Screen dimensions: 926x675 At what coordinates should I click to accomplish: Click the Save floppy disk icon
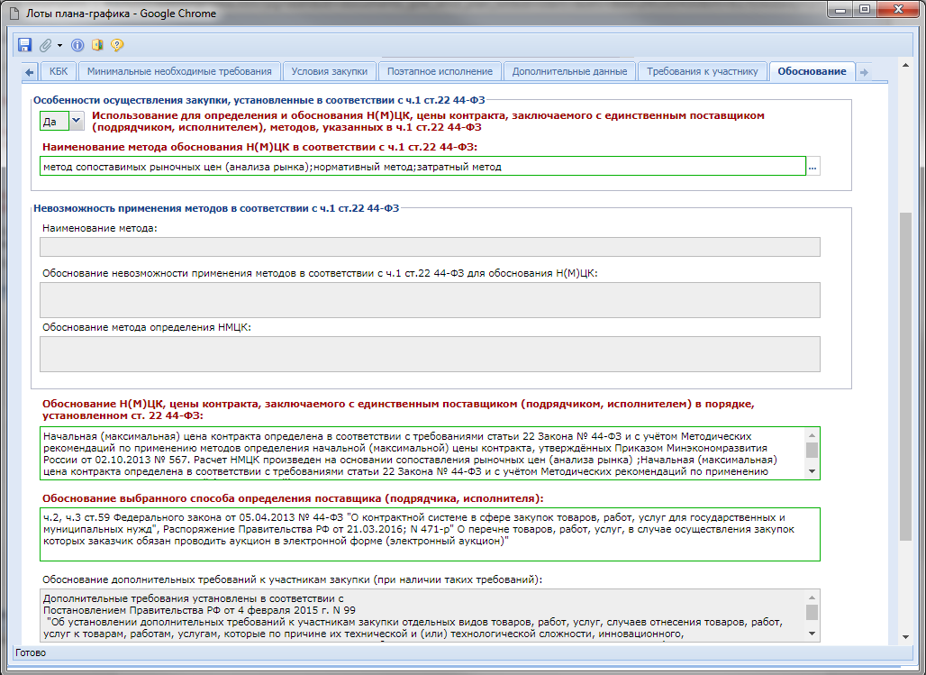click(24, 44)
